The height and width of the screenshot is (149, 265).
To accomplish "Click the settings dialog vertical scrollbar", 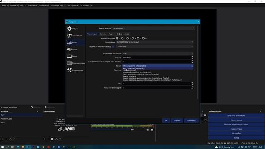I will tap(198, 62).
